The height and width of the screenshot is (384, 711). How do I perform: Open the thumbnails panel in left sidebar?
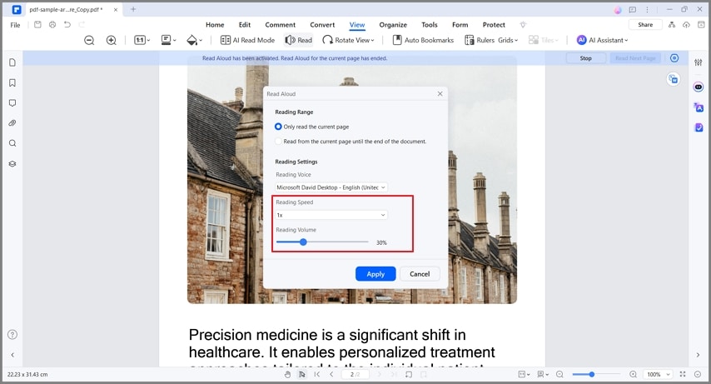point(12,62)
